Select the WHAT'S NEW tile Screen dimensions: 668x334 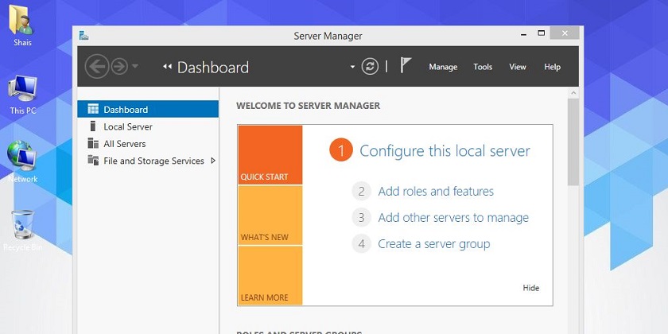click(x=270, y=216)
